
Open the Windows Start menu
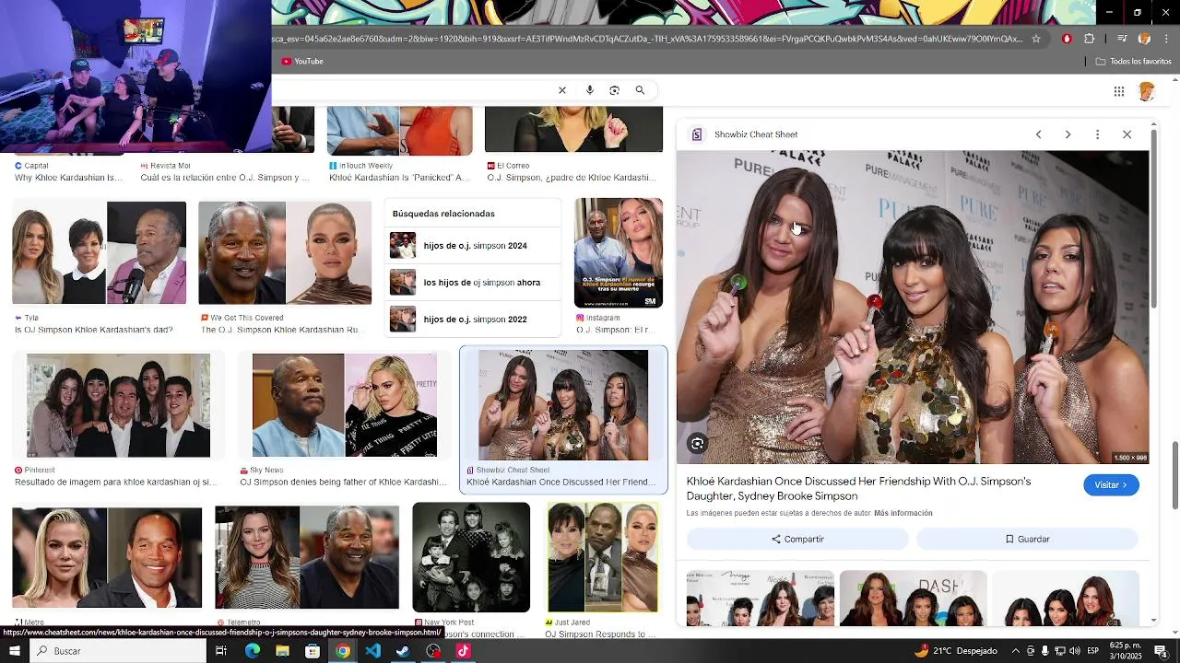point(15,651)
